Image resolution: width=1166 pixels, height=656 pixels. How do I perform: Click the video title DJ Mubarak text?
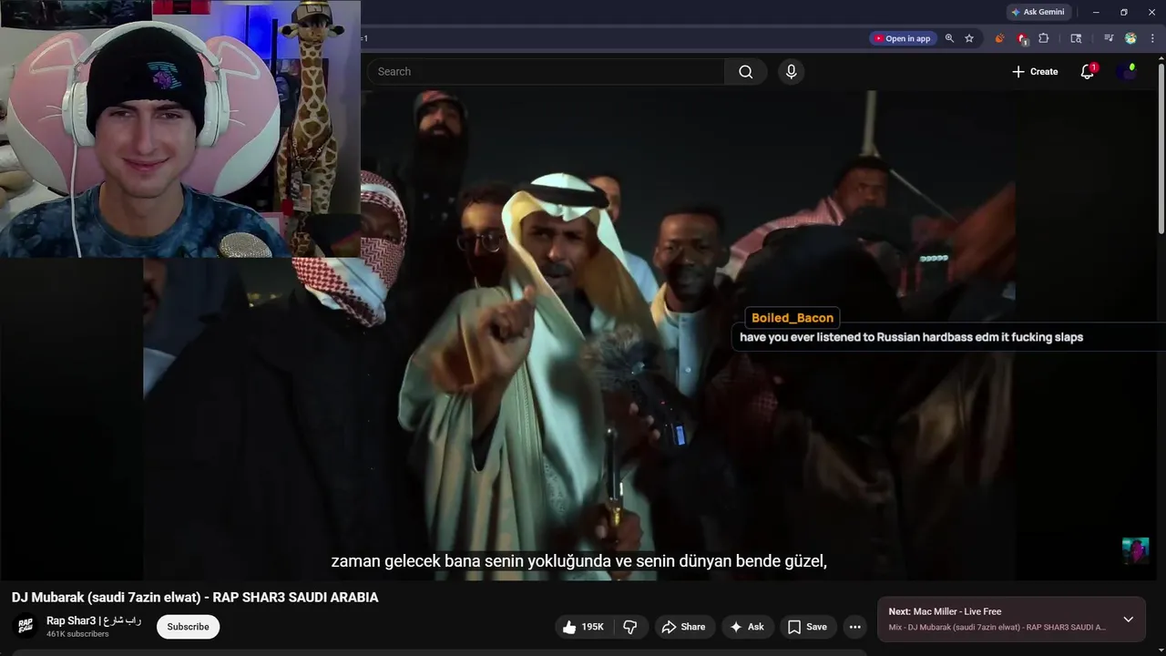pyautogui.click(x=195, y=598)
